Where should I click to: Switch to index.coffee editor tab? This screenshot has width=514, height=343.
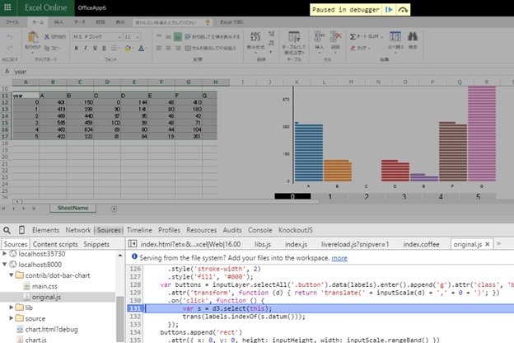421,244
